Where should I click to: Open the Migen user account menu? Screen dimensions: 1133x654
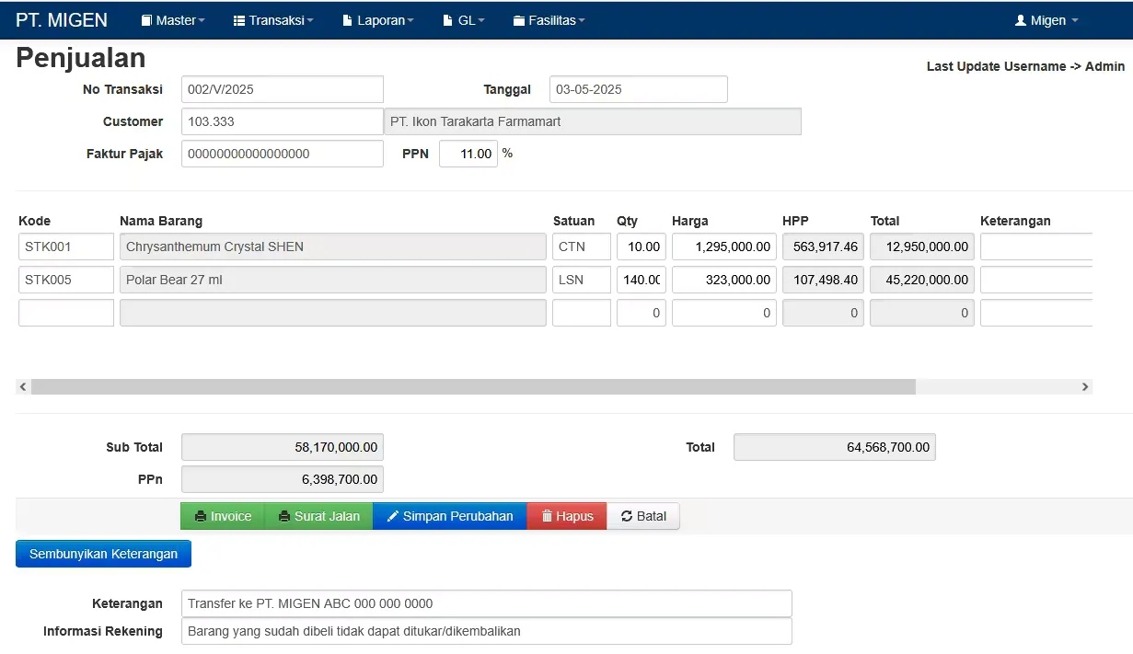pyautogui.click(x=1046, y=20)
